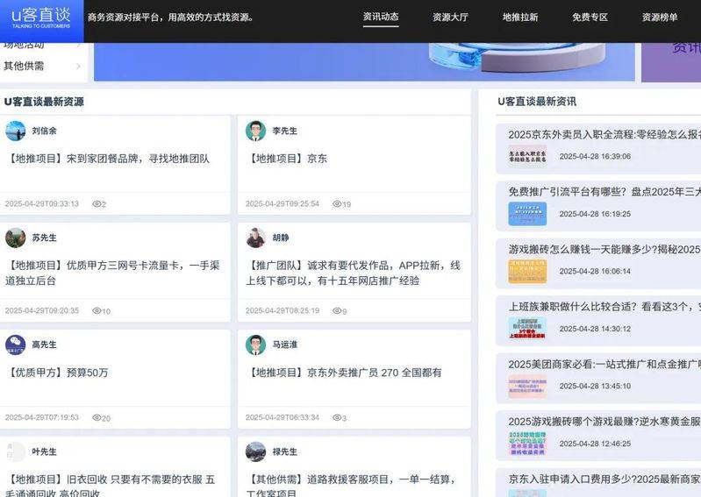Open 高先生's WeChat-style avatar
This screenshot has height=497, width=701.
(15, 344)
